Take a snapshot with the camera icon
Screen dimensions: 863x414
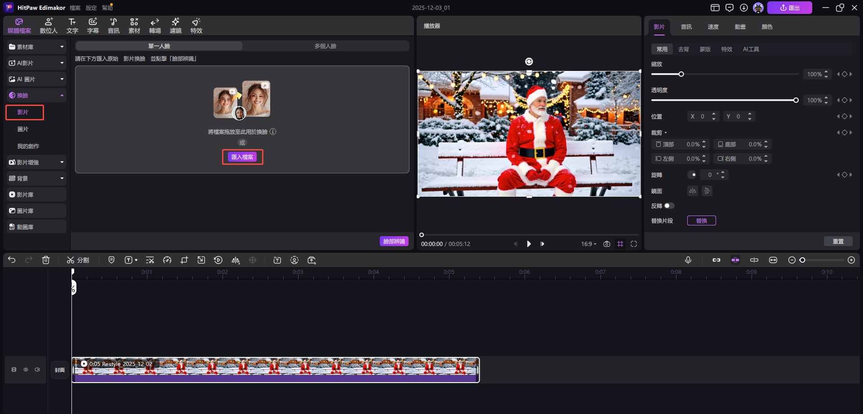(607, 244)
